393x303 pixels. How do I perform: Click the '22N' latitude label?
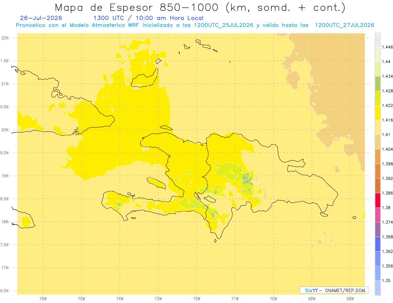[5, 38]
